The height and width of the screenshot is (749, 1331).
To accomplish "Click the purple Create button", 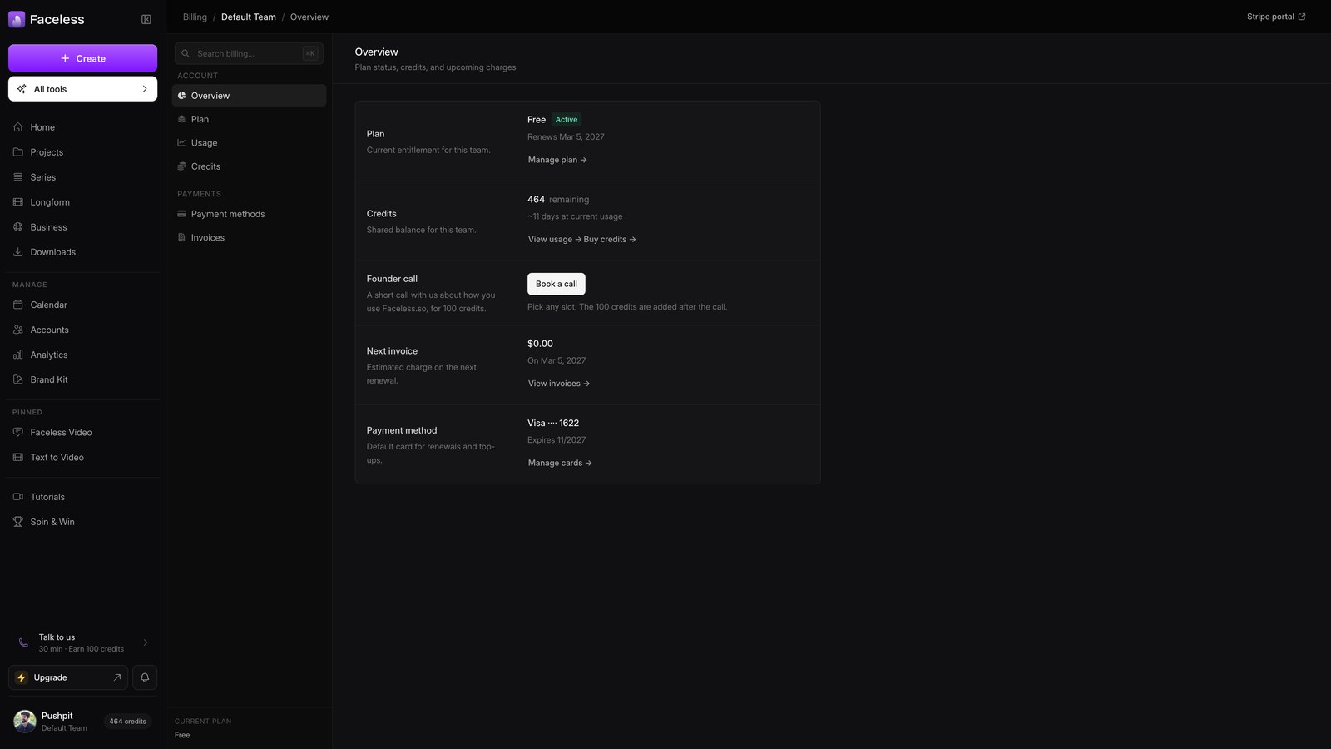I will tap(82, 58).
